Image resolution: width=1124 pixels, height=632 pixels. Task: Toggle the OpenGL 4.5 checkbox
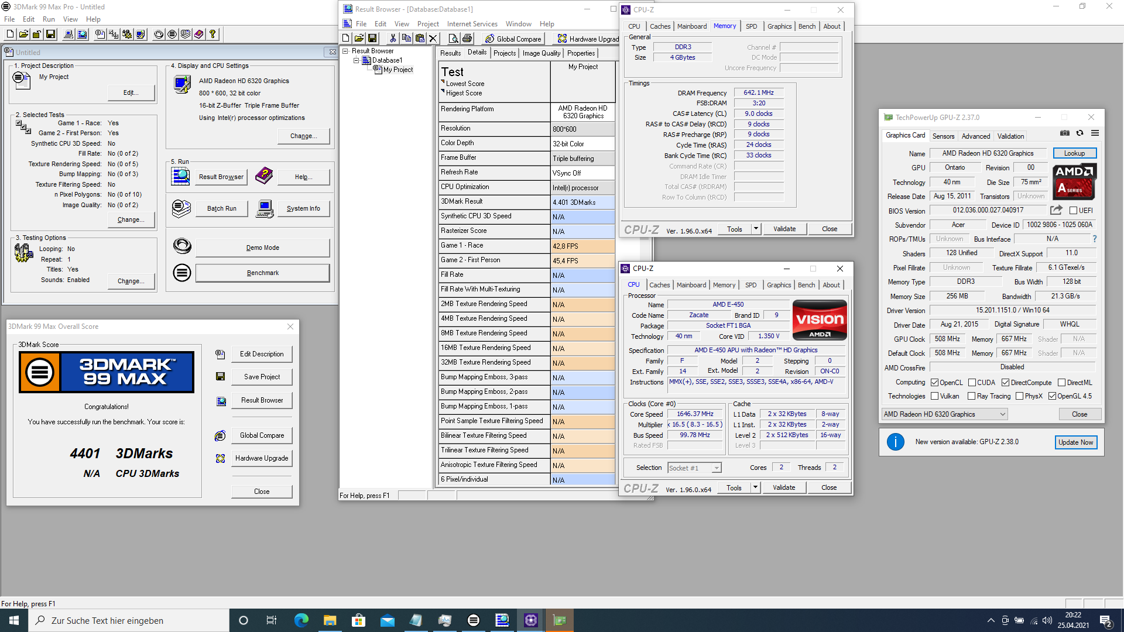[1053, 396]
